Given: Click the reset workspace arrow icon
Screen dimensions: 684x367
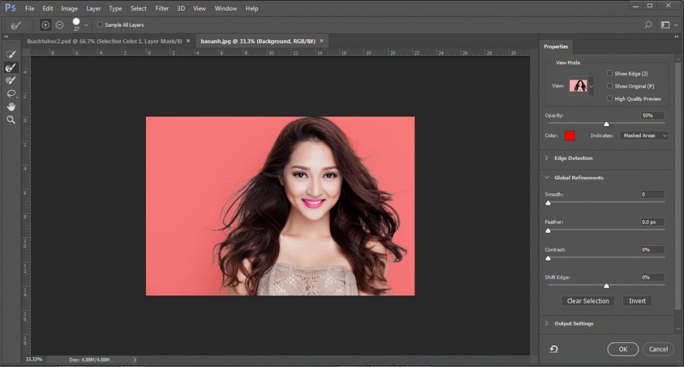Looking at the screenshot, I should click(x=553, y=349).
